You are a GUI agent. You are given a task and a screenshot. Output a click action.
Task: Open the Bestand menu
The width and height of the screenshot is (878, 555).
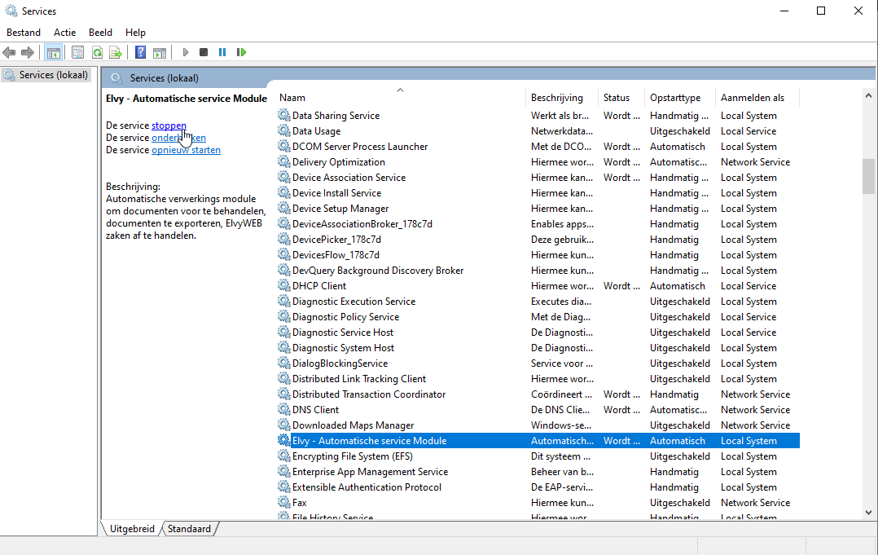click(24, 33)
